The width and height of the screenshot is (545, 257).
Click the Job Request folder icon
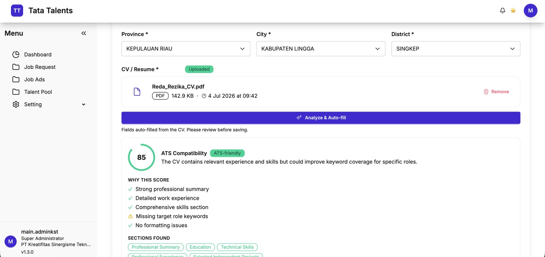pos(16,67)
